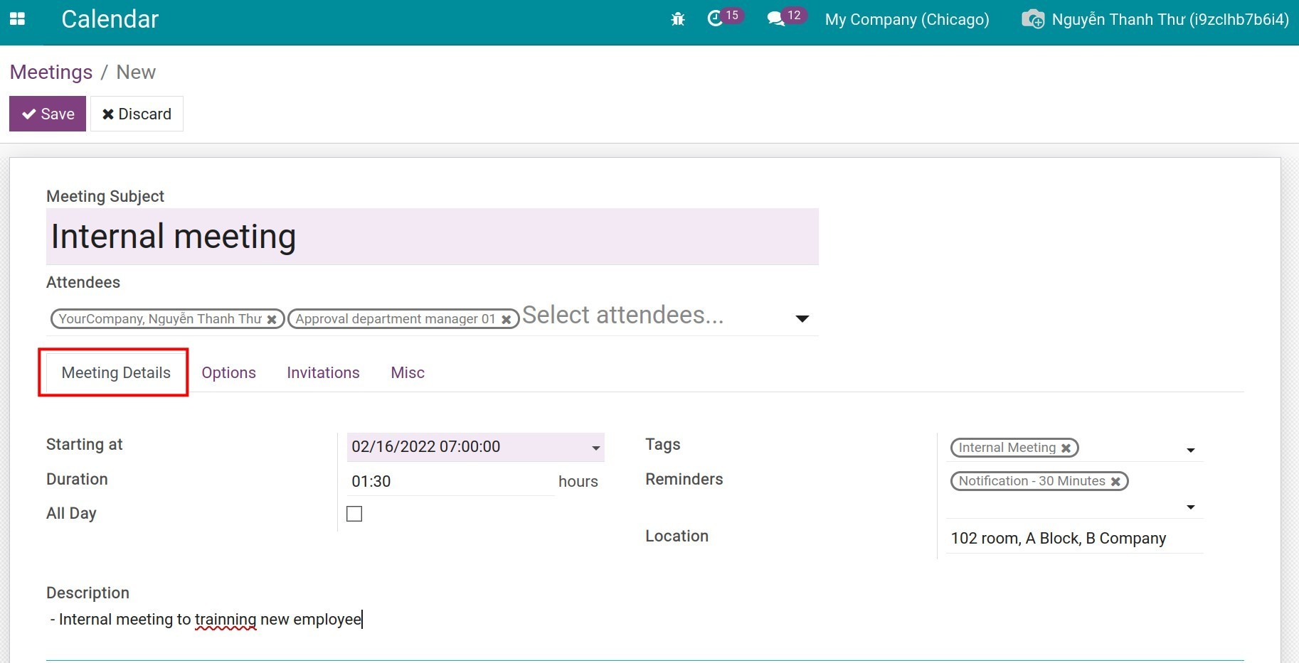The width and height of the screenshot is (1299, 663).
Task: Discard the current meeting changes
Action: pos(137,114)
